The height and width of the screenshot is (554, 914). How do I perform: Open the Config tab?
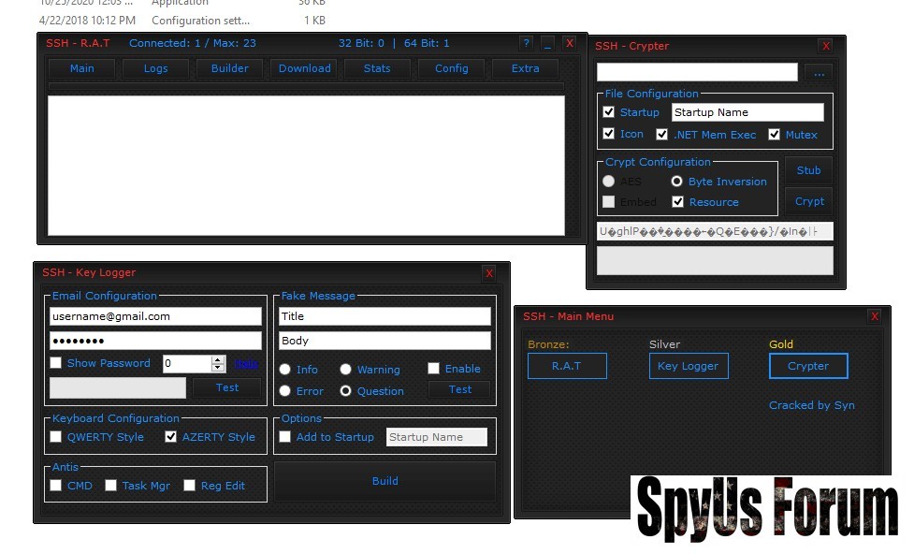[x=452, y=68]
